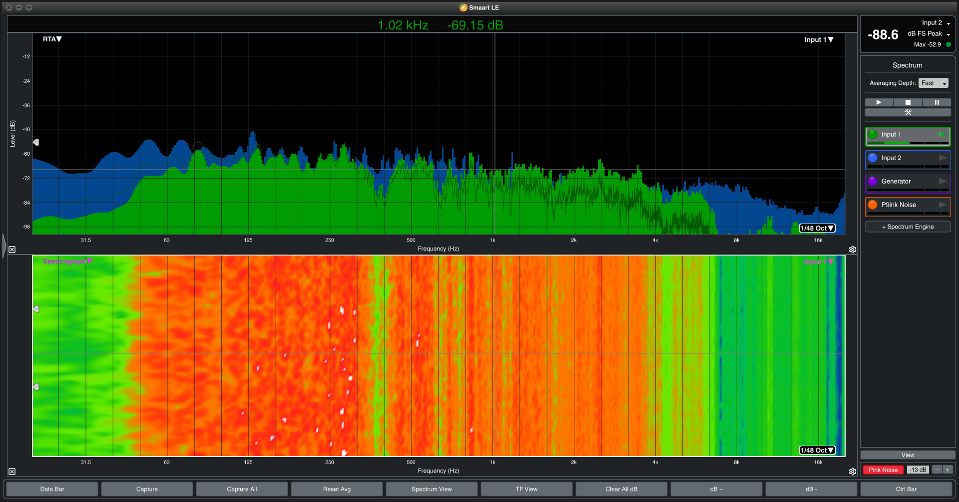Select the Generator spectrum engine

[908, 183]
